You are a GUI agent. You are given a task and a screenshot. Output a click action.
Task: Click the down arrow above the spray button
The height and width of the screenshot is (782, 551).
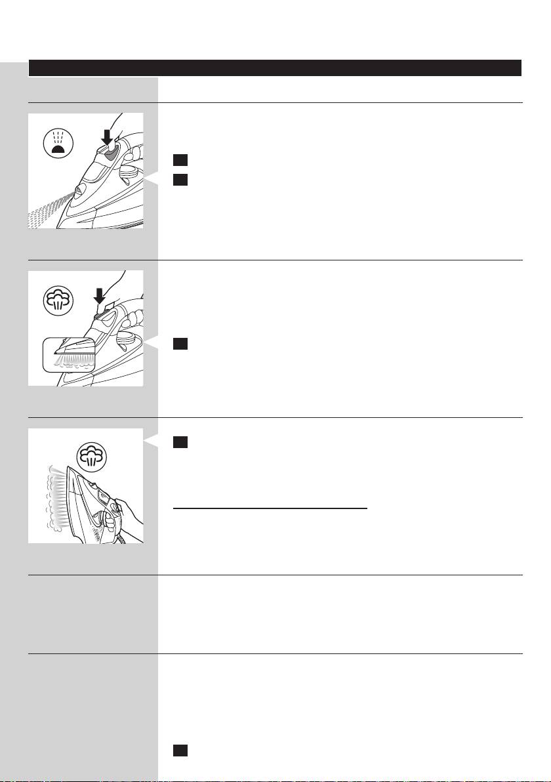tap(107, 134)
